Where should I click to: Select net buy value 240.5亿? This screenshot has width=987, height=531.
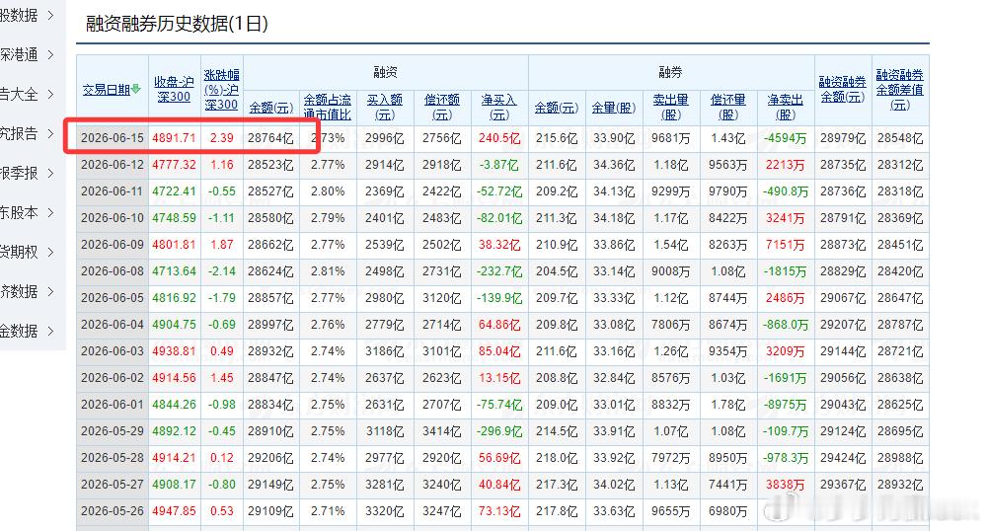499,138
